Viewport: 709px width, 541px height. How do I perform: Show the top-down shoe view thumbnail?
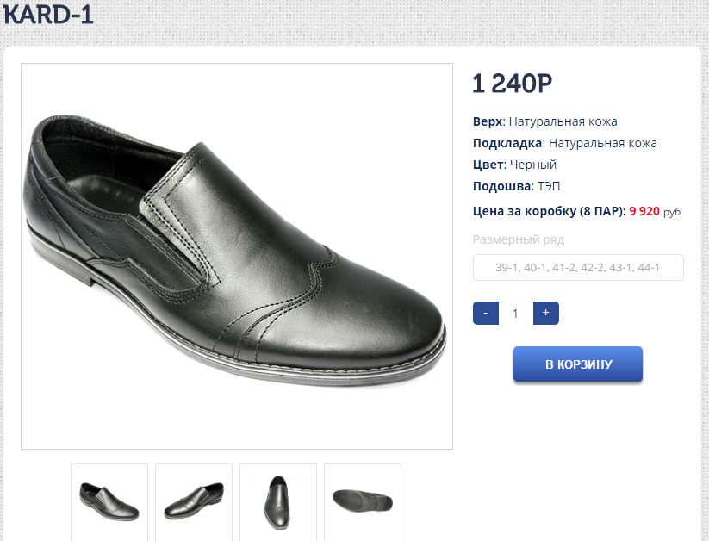(278, 501)
